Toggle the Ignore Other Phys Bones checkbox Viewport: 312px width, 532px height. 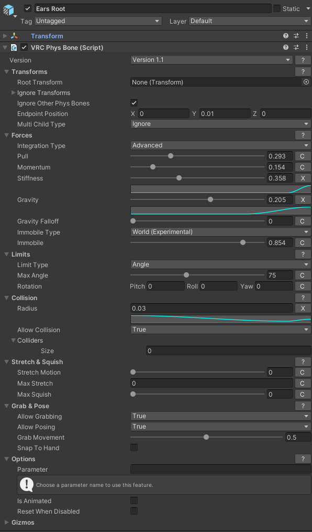tap(134, 103)
